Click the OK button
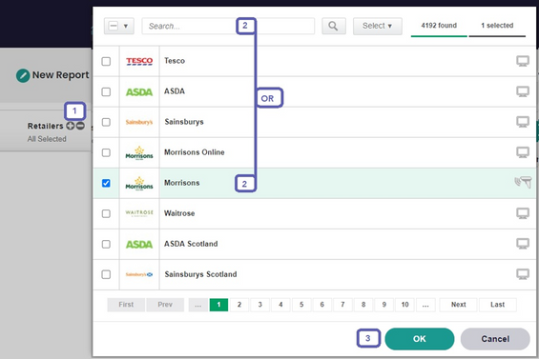Screen dimensions: 539x359 coord(420,339)
